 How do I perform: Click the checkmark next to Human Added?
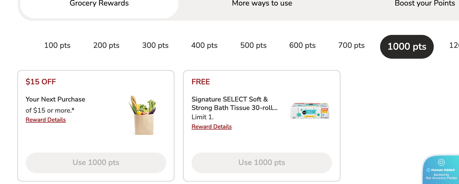pos(428,170)
